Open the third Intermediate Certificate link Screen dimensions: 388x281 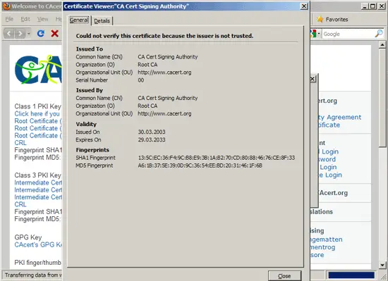click(38, 197)
